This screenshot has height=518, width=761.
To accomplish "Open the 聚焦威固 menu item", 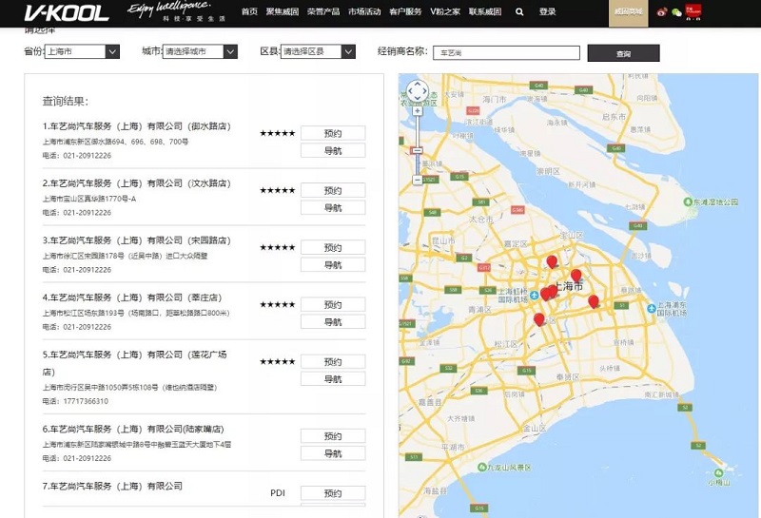I will click(x=283, y=11).
